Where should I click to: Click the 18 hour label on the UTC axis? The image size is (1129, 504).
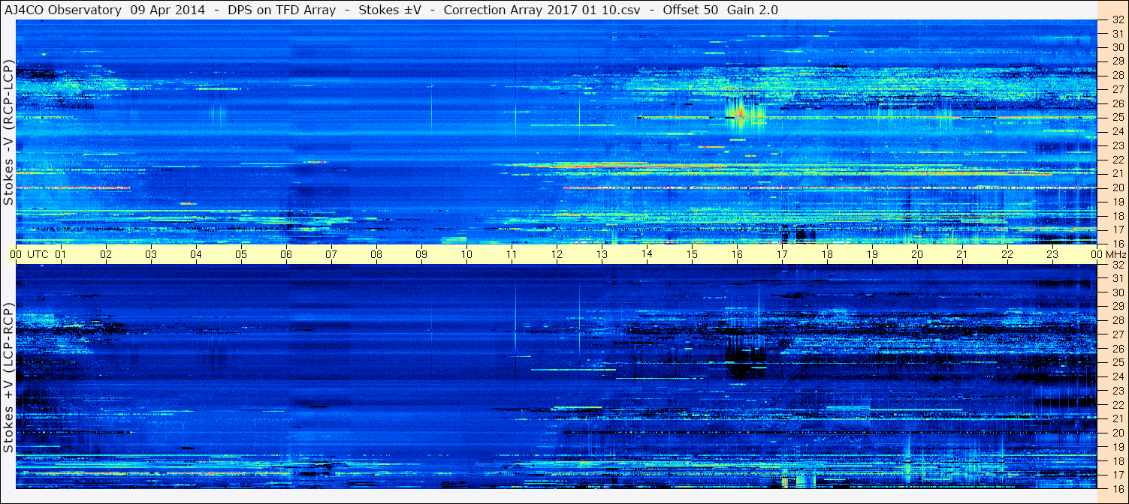827,254
